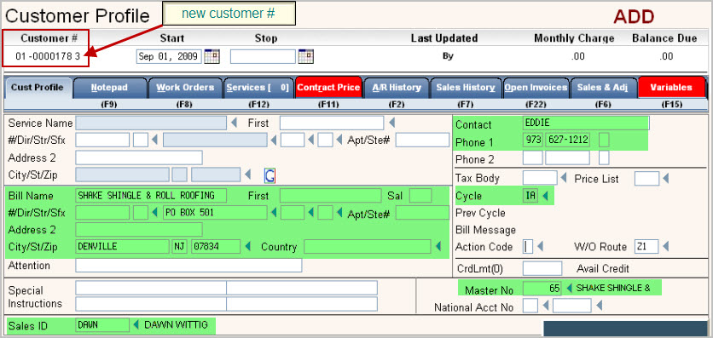
Task: Open lookup arrow next to Service Name
Action: (235, 123)
